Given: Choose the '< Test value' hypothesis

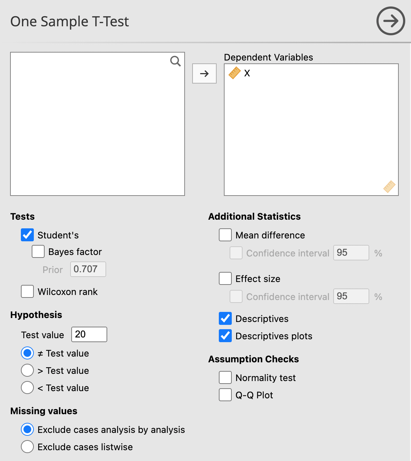Looking at the screenshot, I should 27,388.
